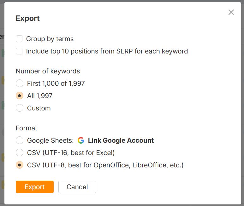The height and width of the screenshot is (206, 244).
Task: Select CSV UTF-8 OpenOffice format radio
Action: 20,165
